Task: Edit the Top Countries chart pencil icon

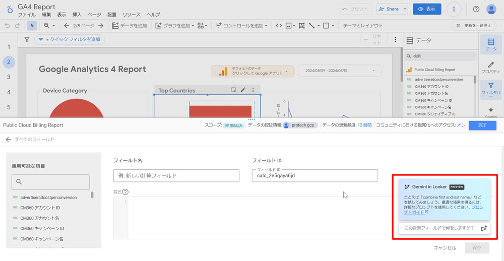Action: click(x=243, y=90)
